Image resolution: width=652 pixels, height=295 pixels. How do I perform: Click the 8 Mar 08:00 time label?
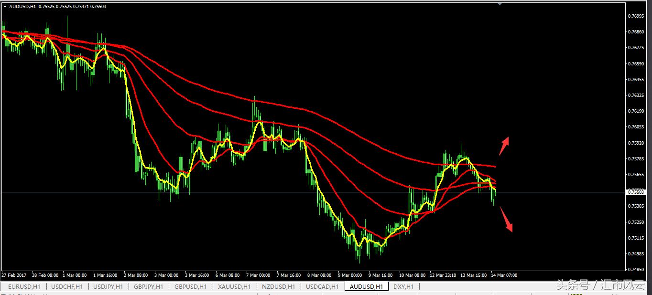319,275
